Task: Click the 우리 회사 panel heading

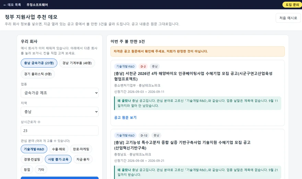Action: tap(29, 41)
